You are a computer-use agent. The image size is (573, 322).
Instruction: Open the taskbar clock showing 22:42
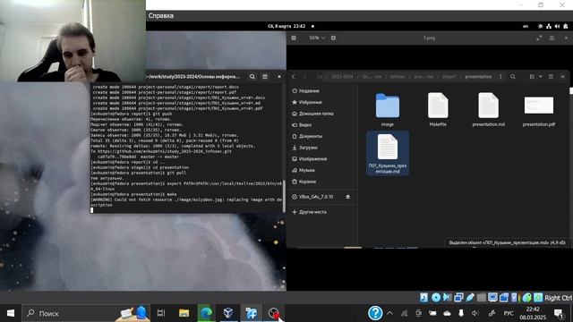[x=533, y=313]
